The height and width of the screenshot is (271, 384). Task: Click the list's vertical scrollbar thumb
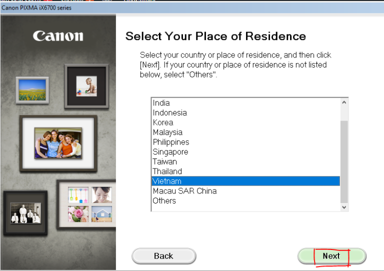pos(343,160)
